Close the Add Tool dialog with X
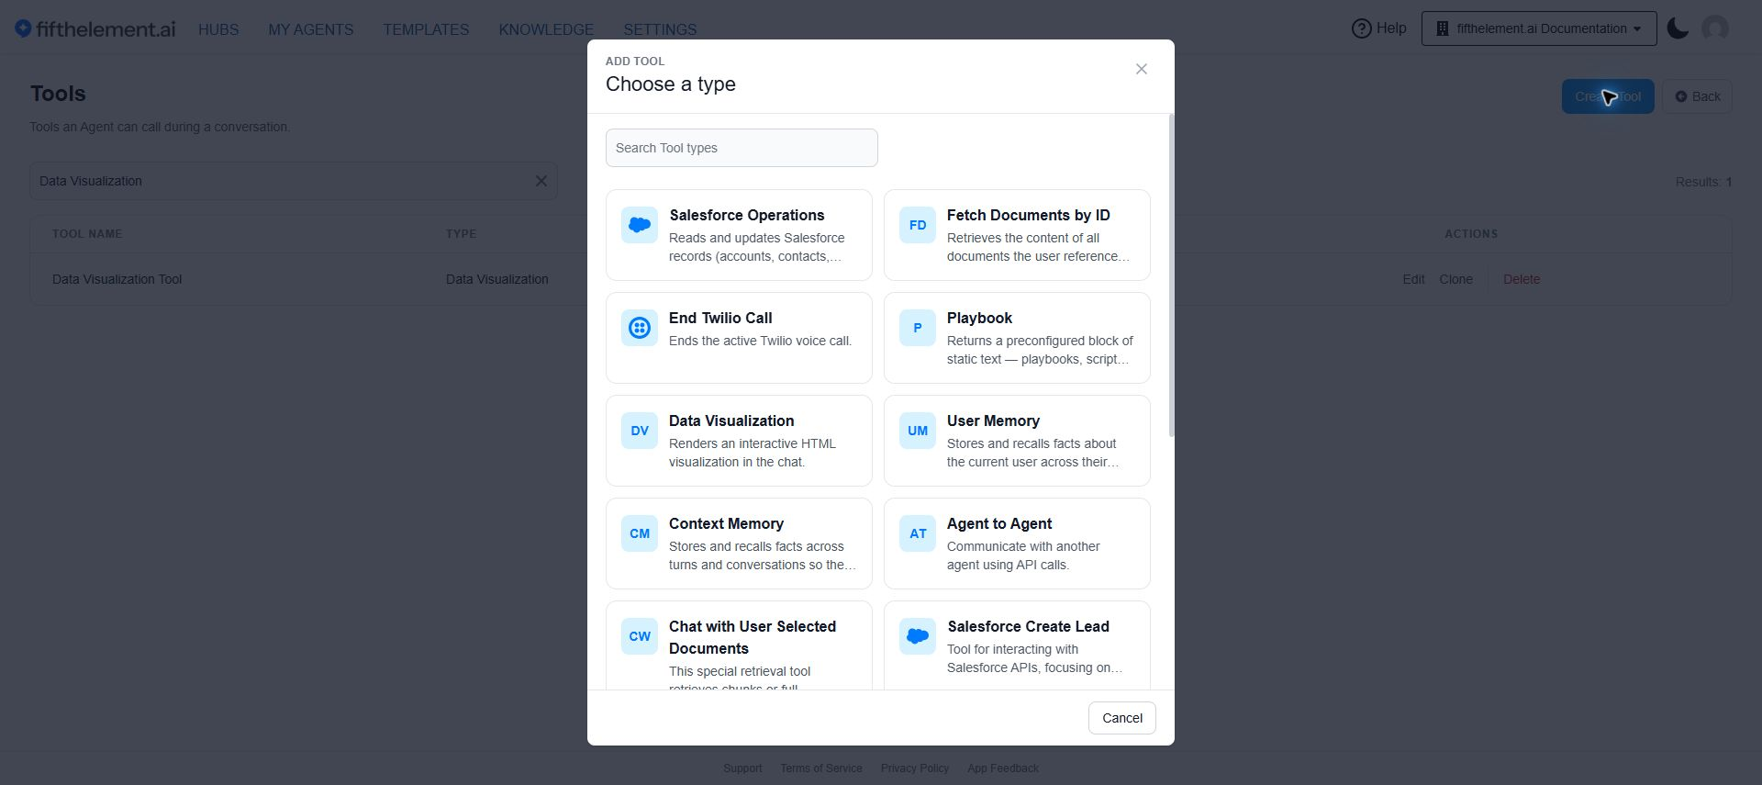 point(1142,69)
